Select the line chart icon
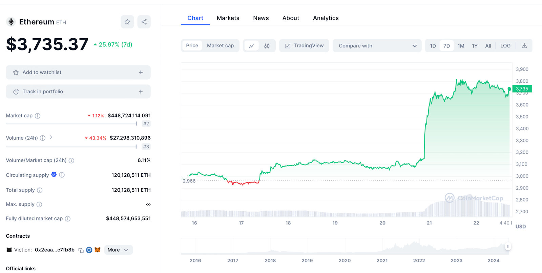 tap(251, 46)
